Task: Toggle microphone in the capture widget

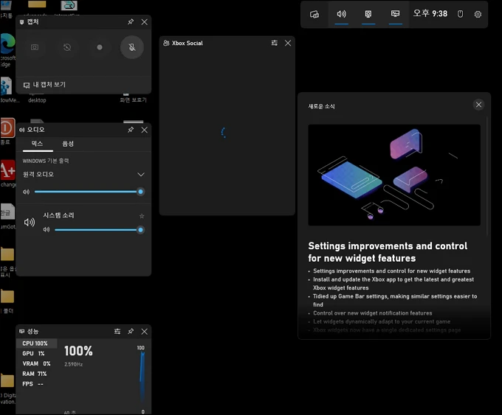Action: [x=132, y=47]
